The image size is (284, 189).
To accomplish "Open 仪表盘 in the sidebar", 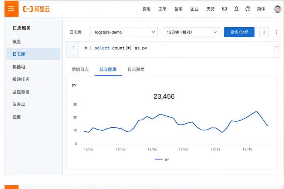I will tap(19, 104).
